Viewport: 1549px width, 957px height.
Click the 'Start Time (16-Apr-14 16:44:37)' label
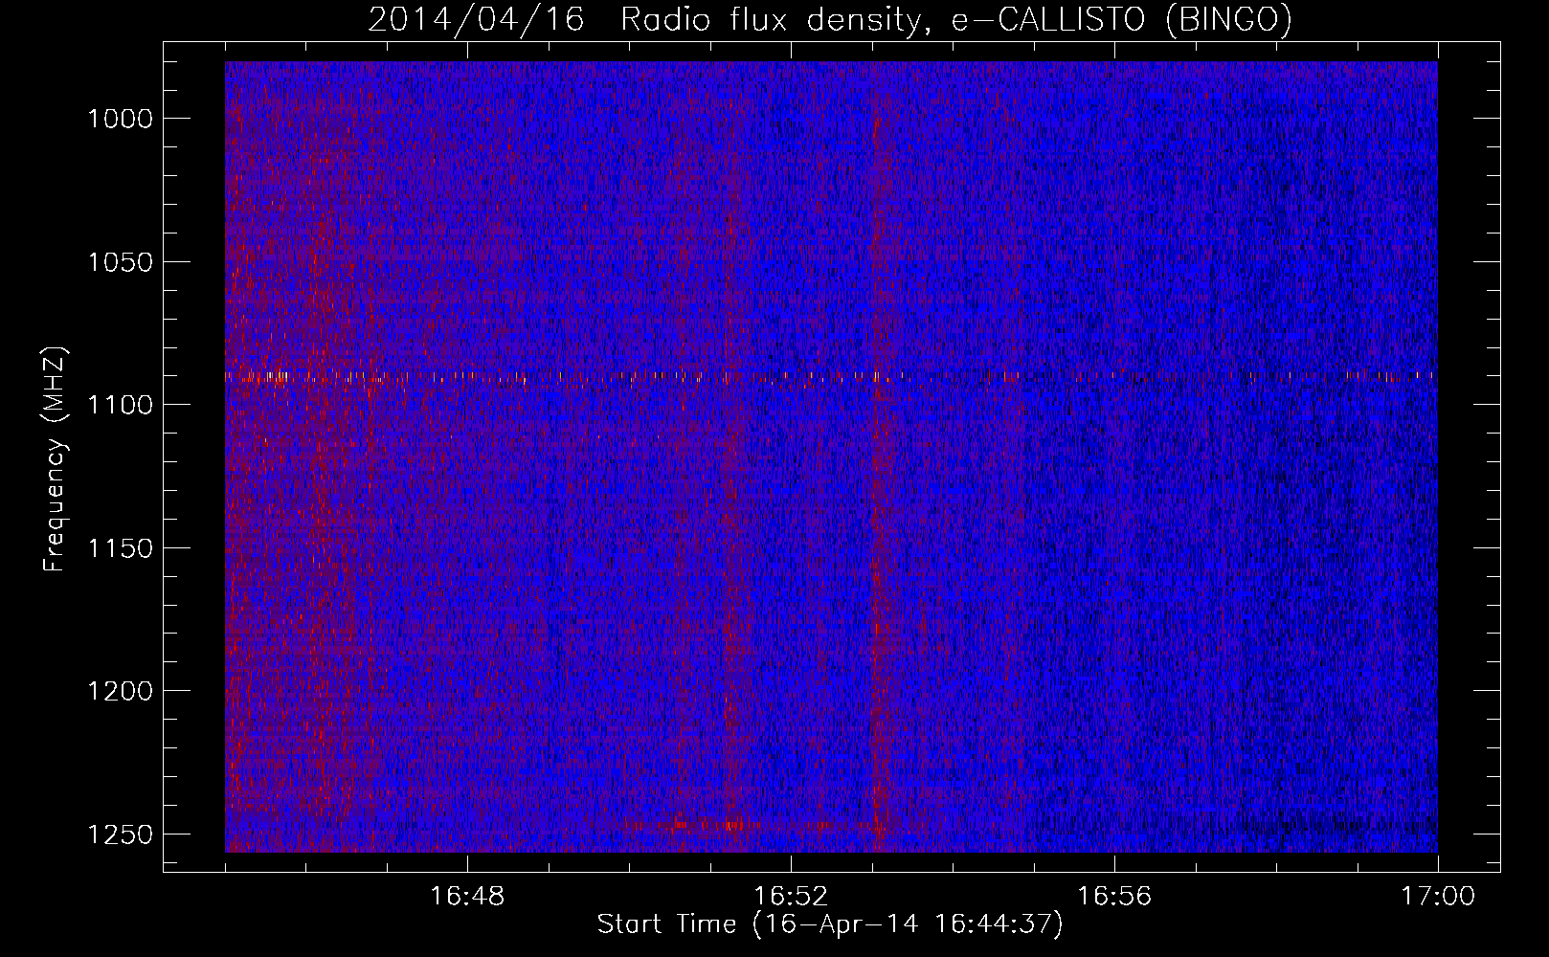[830, 924]
